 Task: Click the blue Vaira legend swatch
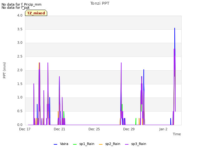tap(55, 144)
